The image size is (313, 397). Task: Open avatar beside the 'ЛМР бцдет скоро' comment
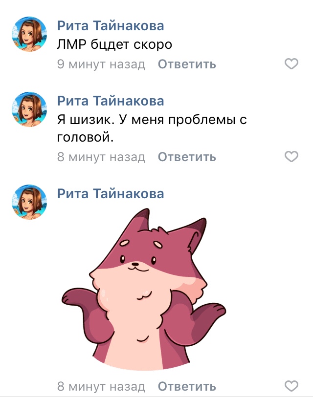pos(29,34)
